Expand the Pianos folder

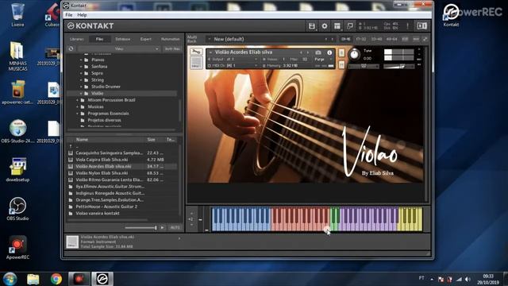(81, 60)
